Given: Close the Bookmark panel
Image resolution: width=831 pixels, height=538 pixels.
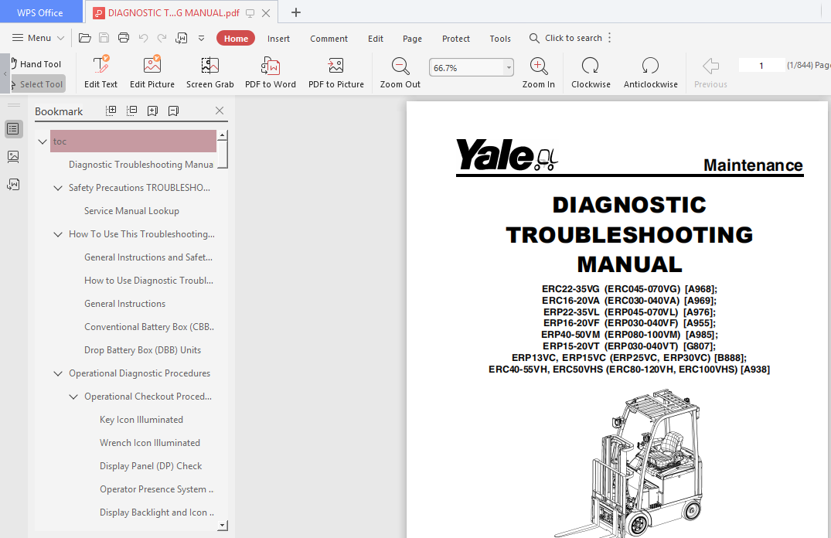Looking at the screenshot, I should [x=220, y=111].
